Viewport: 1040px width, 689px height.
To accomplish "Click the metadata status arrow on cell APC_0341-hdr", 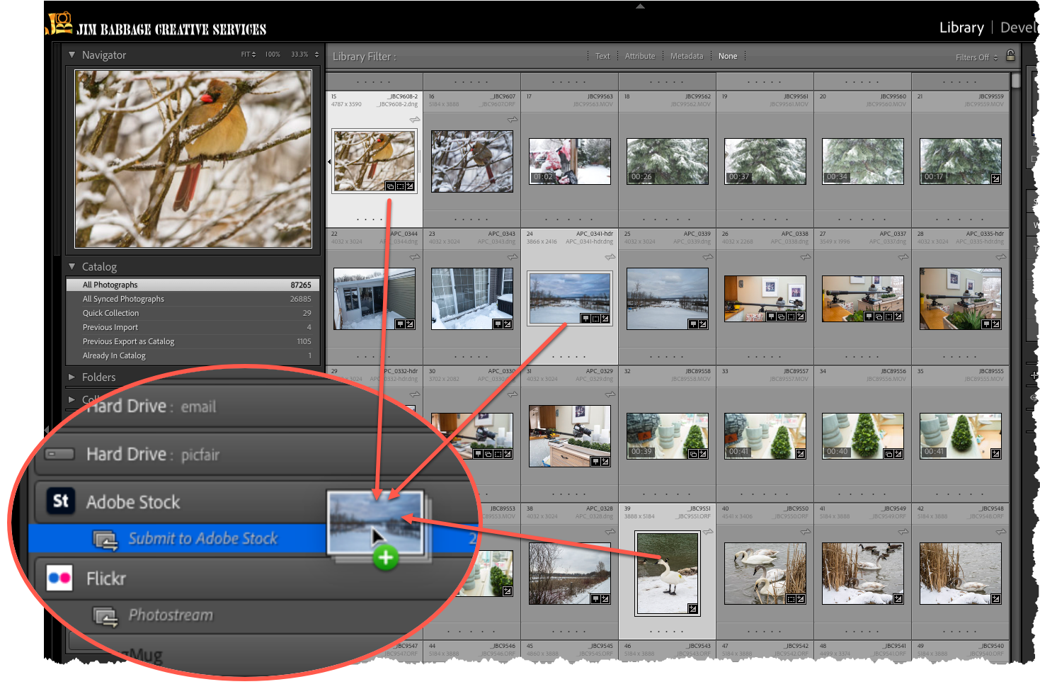I will (x=610, y=257).
